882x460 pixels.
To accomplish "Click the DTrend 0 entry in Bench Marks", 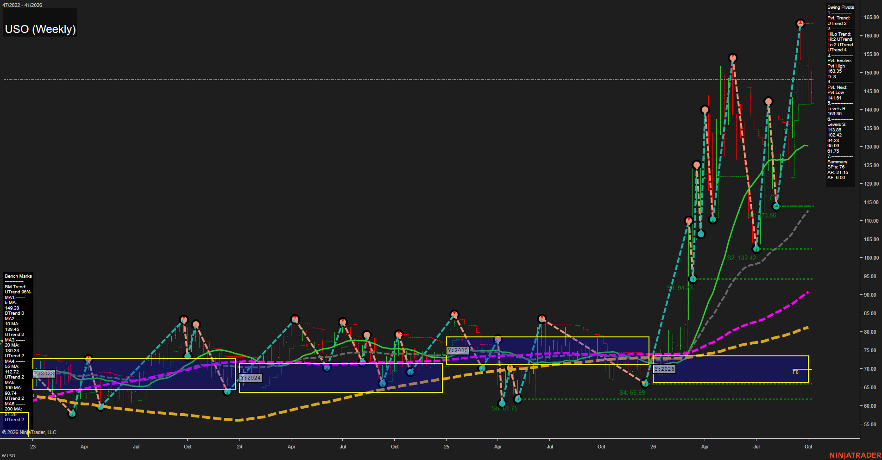I will pyautogui.click(x=14, y=313).
